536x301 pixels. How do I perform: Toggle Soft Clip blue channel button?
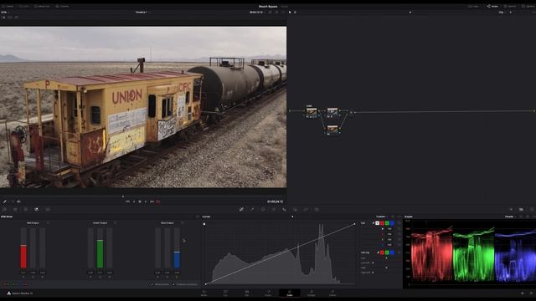pyautogui.click(x=392, y=253)
